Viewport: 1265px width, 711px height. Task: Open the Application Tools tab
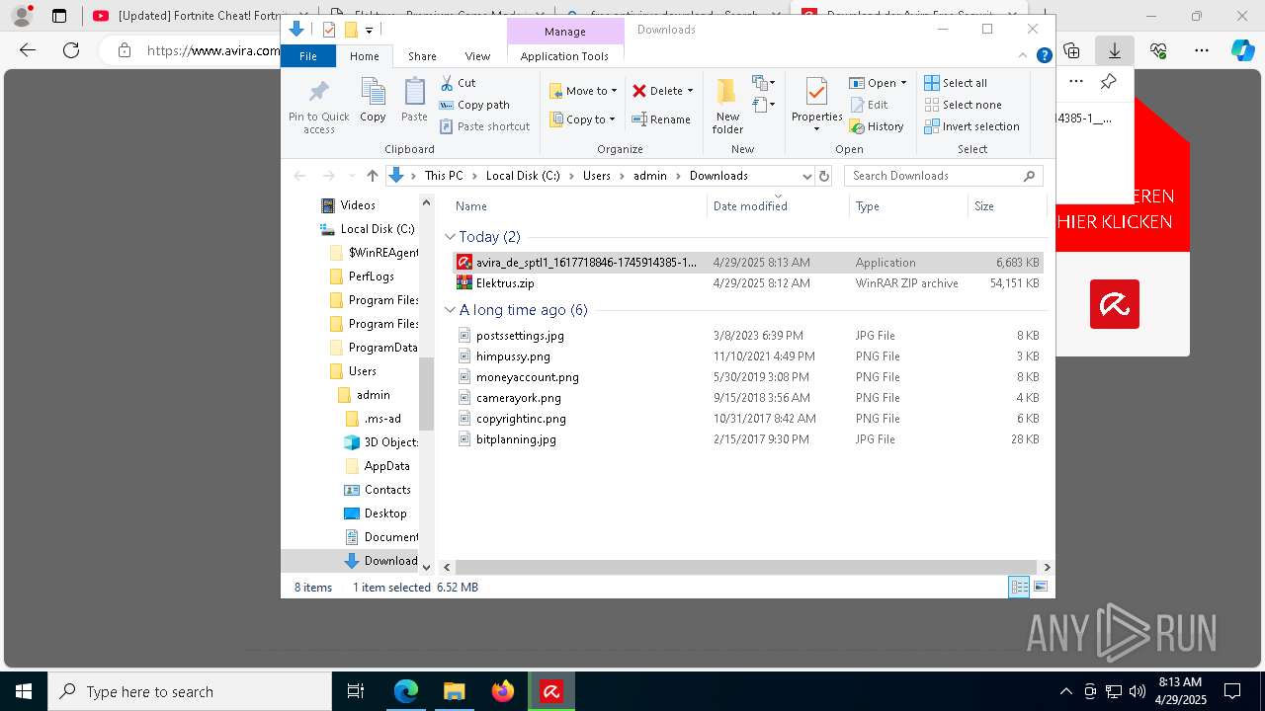coord(564,56)
